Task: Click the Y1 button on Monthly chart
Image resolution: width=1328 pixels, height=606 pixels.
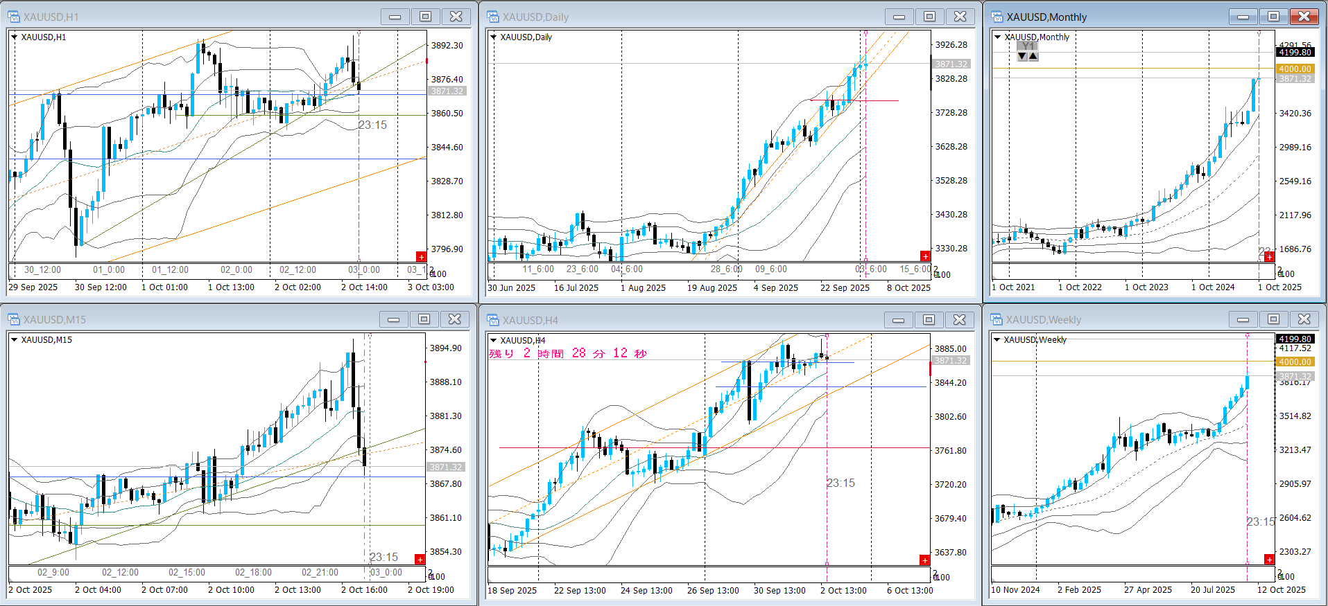Action: pos(1028,46)
